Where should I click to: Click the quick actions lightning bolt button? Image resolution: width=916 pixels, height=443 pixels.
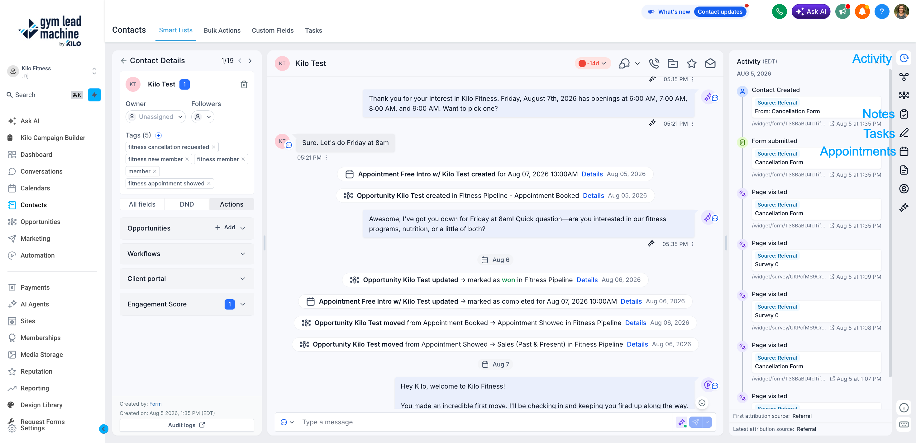coord(94,95)
